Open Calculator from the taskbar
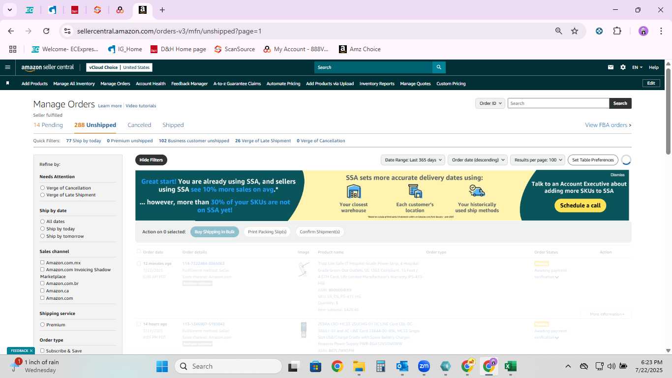This screenshot has height=378, width=672. click(x=380, y=366)
